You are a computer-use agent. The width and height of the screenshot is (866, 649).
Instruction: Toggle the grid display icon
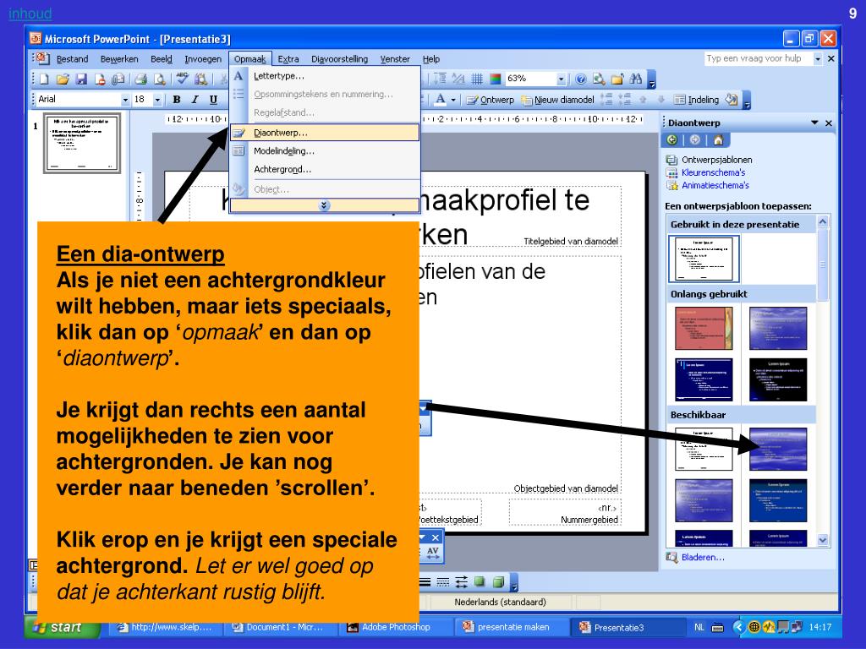pos(477,79)
